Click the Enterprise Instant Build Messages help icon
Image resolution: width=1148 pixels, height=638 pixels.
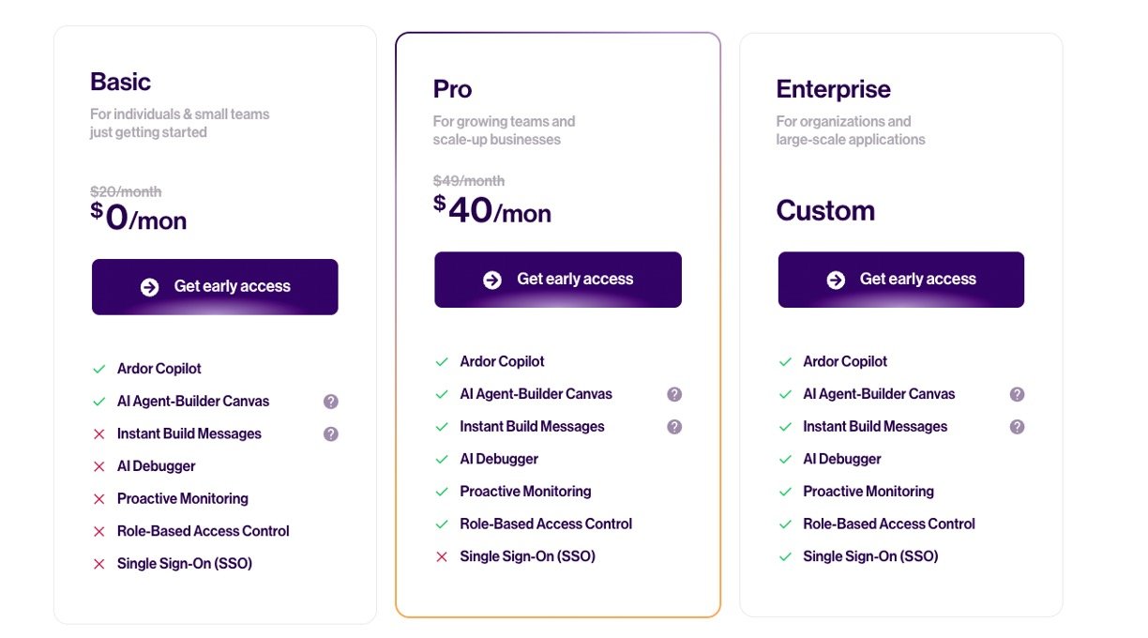click(1018, 427)
